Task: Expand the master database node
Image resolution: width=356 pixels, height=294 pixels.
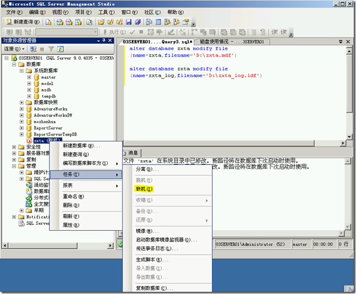Action: tap(29, 77)
